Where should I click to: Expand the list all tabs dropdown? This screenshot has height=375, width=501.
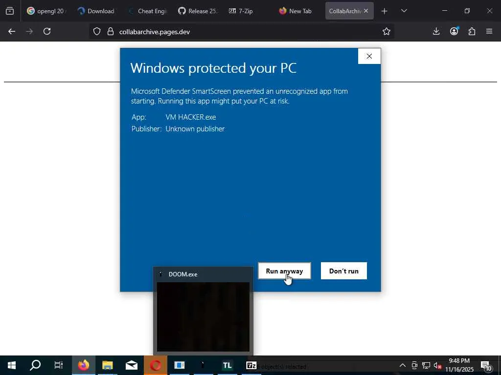tap(404, 11)
